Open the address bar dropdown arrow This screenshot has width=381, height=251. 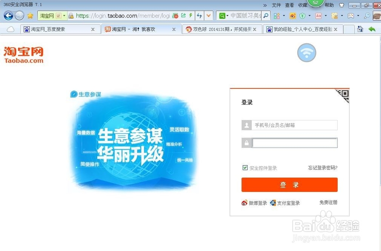[x=208, y=15]
